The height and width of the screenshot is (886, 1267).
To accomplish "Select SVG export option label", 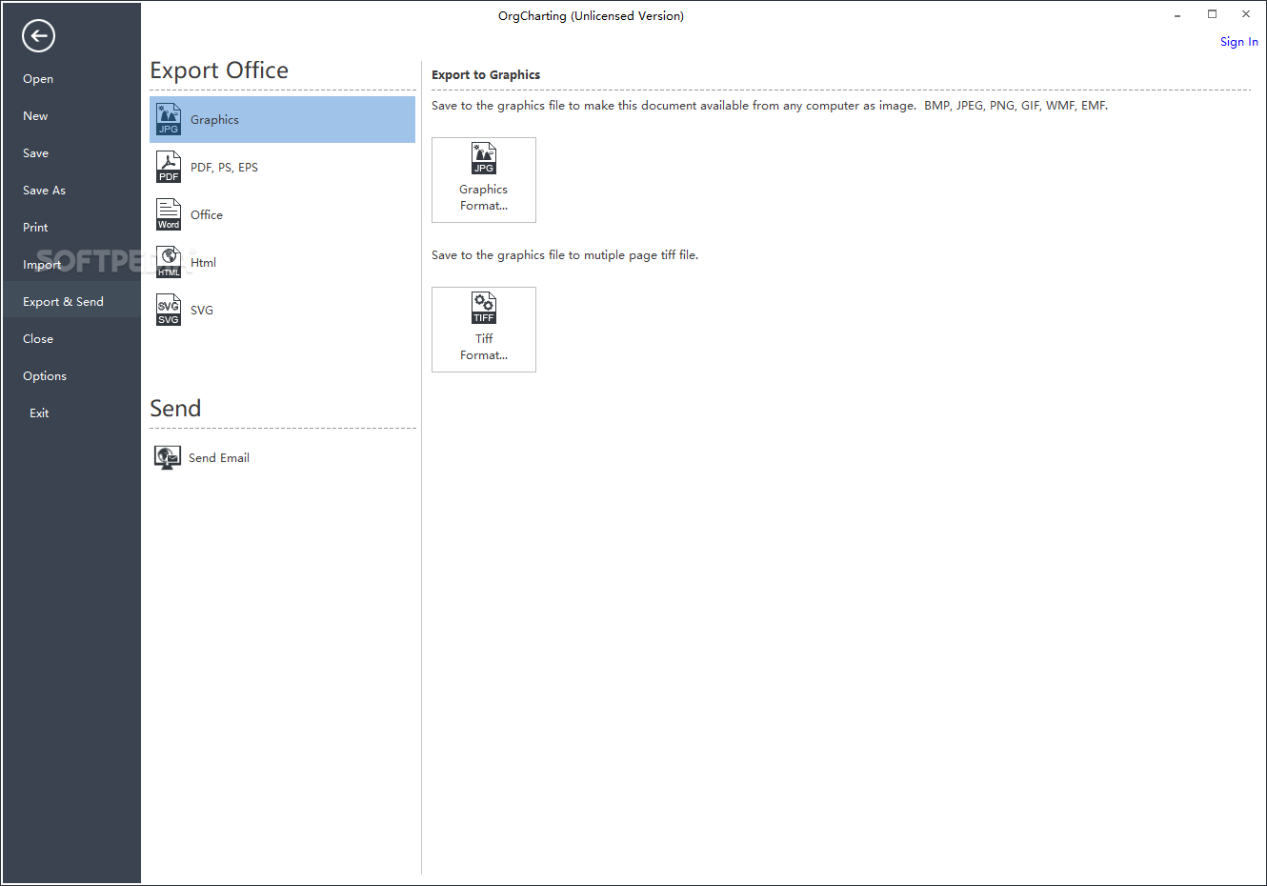I will coord(202,311).
